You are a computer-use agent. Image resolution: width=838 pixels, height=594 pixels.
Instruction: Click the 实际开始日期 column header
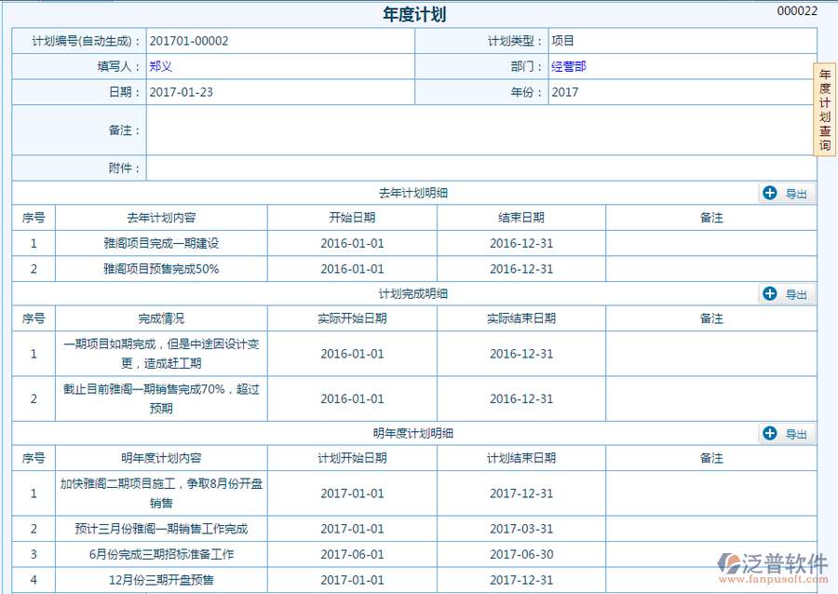[x=352, y=318]
